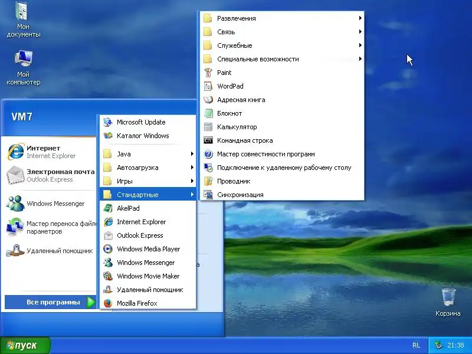Open Подключение к удаленному рабочему столу icon
Screen dimensions: 472x354
pos(208,168)
